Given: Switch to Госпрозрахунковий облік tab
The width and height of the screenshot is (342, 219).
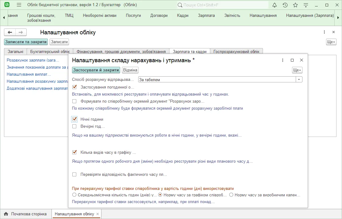Looking at the screenshot, I should [237, 52].
